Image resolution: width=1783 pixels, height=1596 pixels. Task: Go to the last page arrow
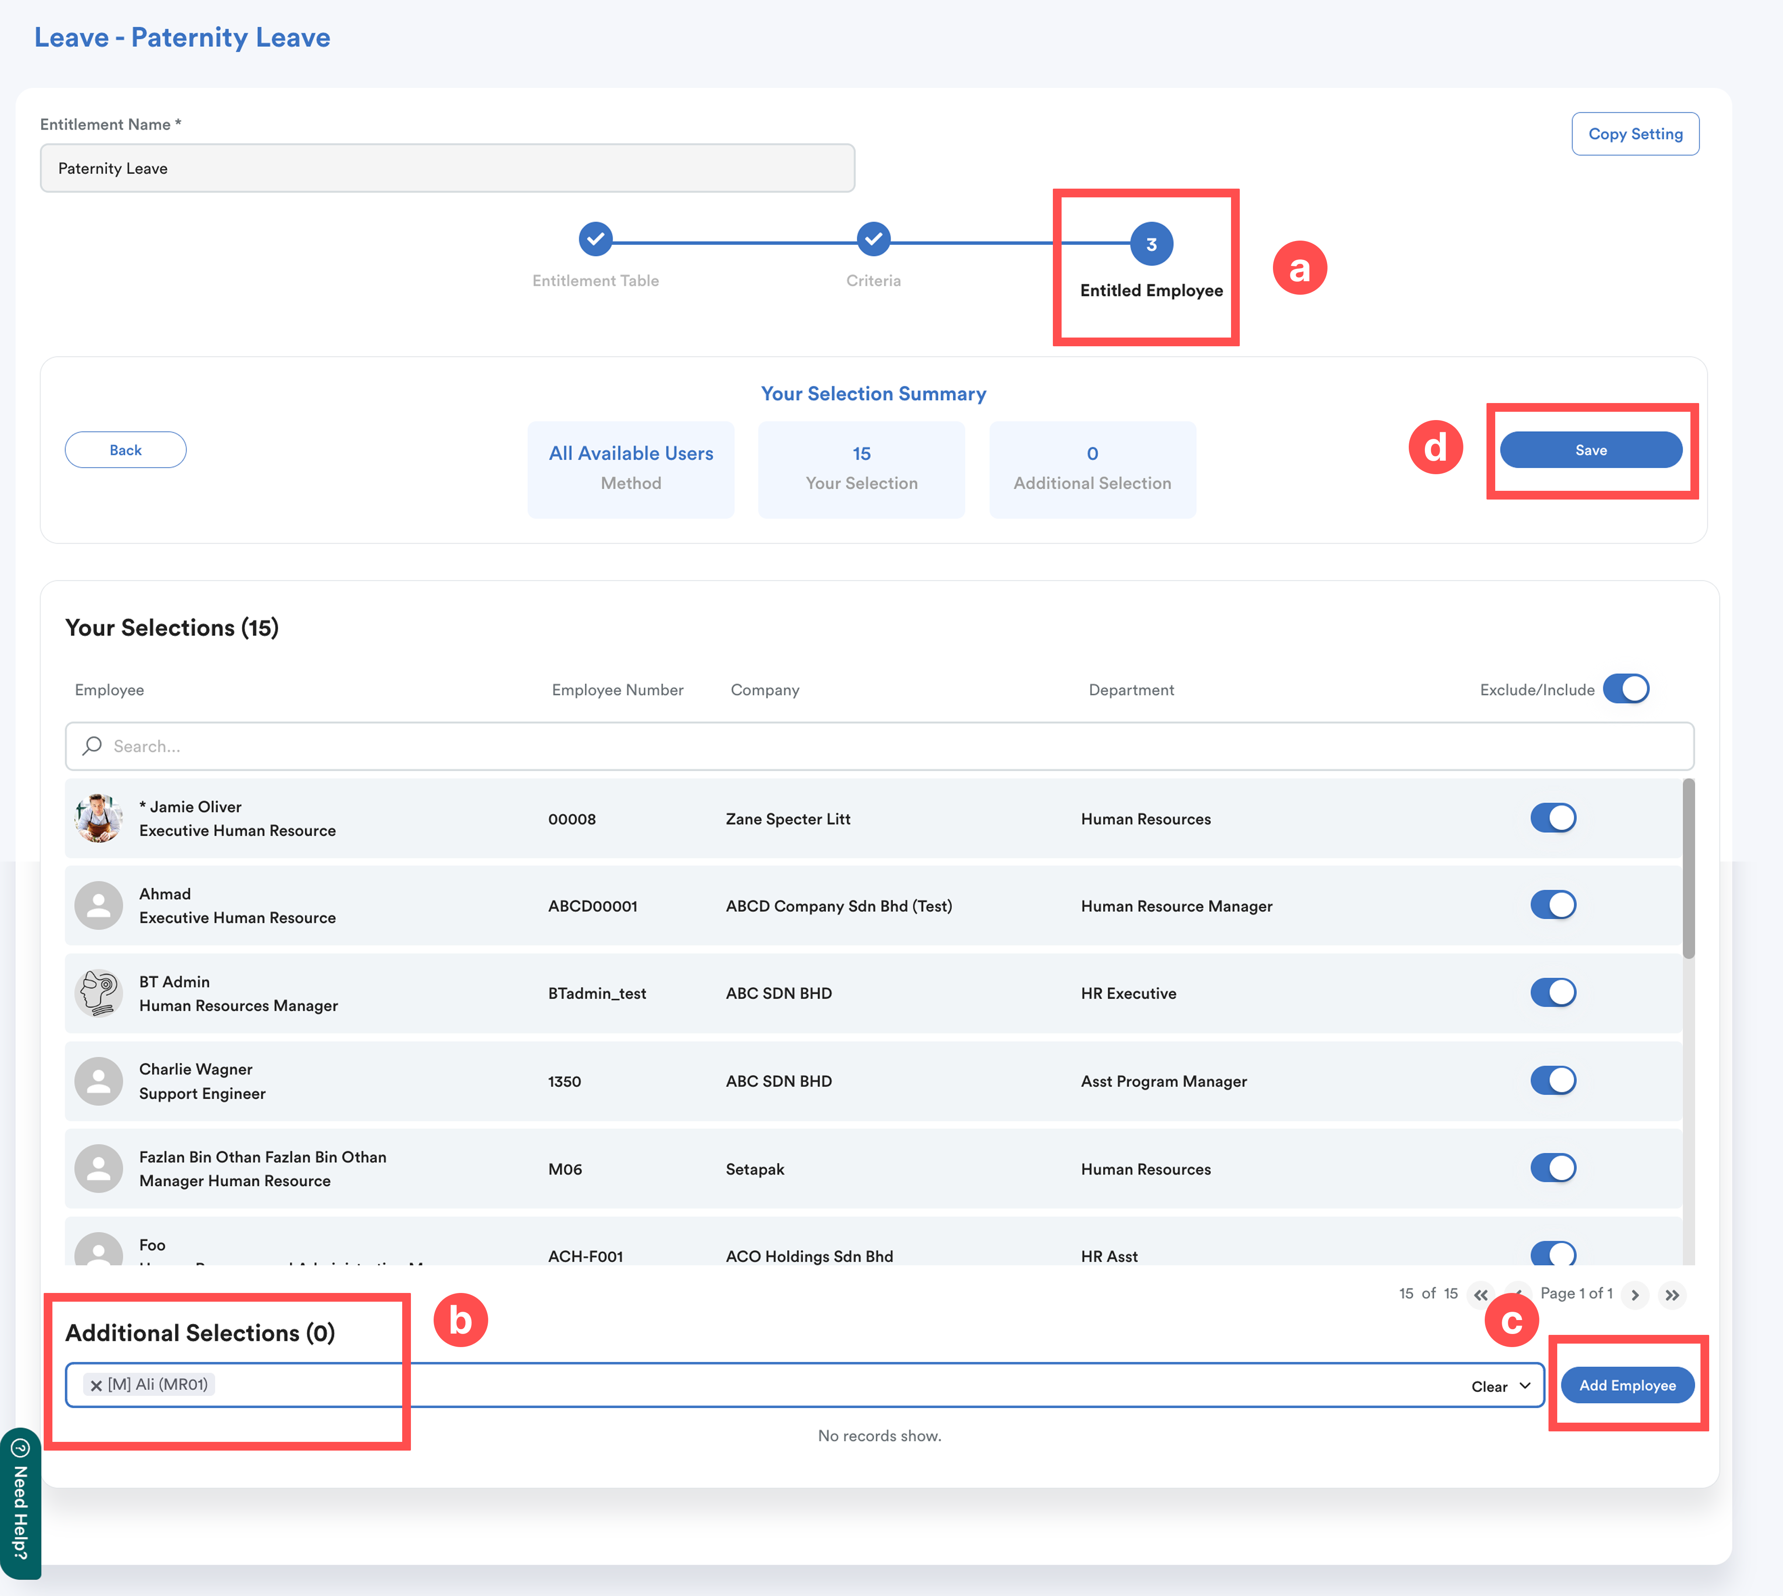pyautogui.click(x=1672, y=1294)
